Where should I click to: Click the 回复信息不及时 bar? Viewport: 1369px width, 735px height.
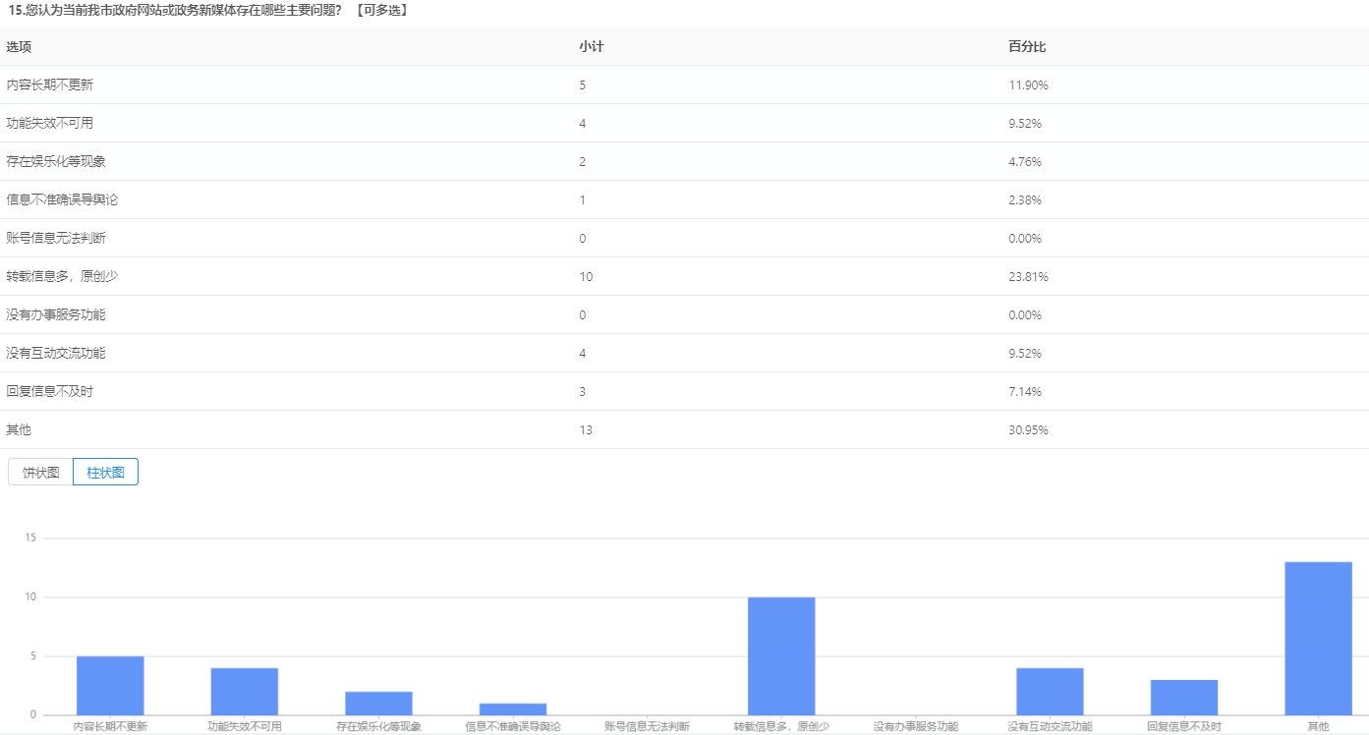(1183, 697)
